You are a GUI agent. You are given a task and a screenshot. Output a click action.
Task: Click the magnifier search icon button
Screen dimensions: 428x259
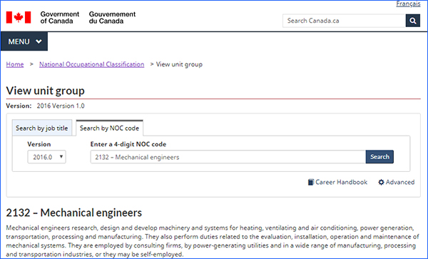pyautogui.click(x=413, y=21)
